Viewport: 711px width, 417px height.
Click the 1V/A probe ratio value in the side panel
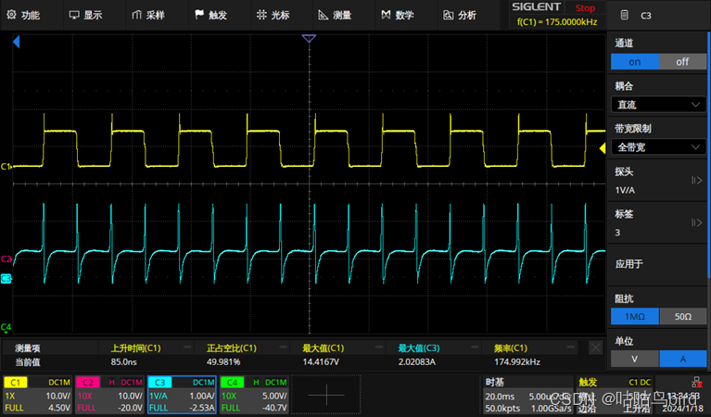point(625,190)
